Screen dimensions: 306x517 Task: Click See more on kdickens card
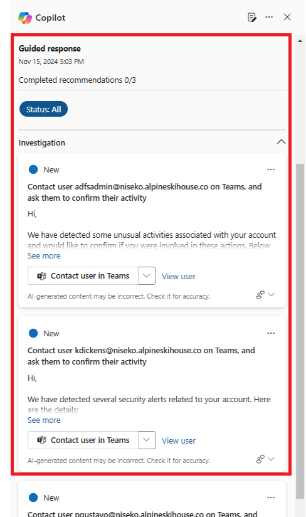44,420
